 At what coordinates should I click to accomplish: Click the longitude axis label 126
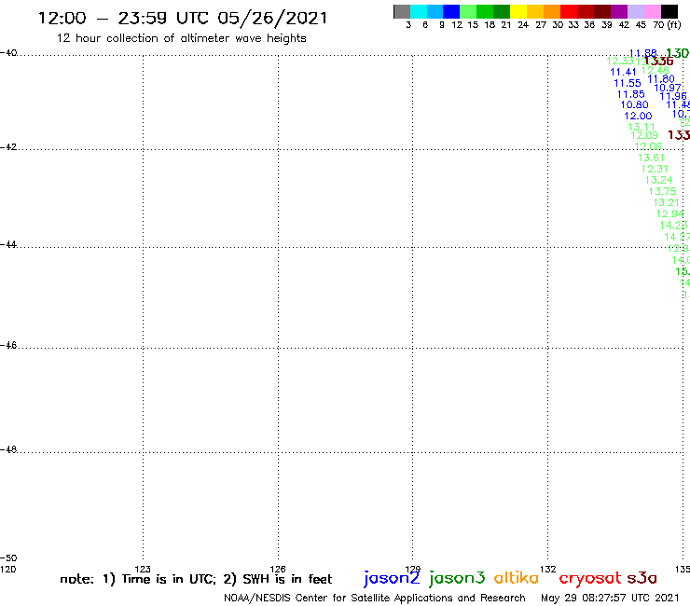click(x=278, y=569)
